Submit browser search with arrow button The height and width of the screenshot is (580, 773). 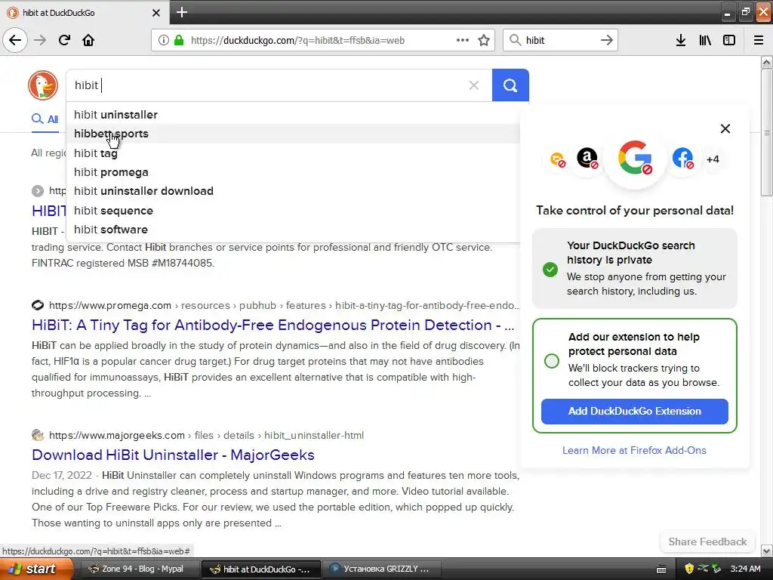[607, 40]
